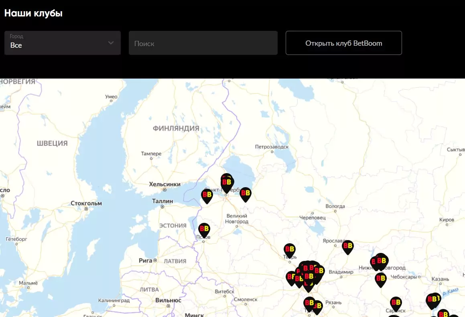
Task: Click the Хельсинки label on the map
Action: [x=164, y=184]
